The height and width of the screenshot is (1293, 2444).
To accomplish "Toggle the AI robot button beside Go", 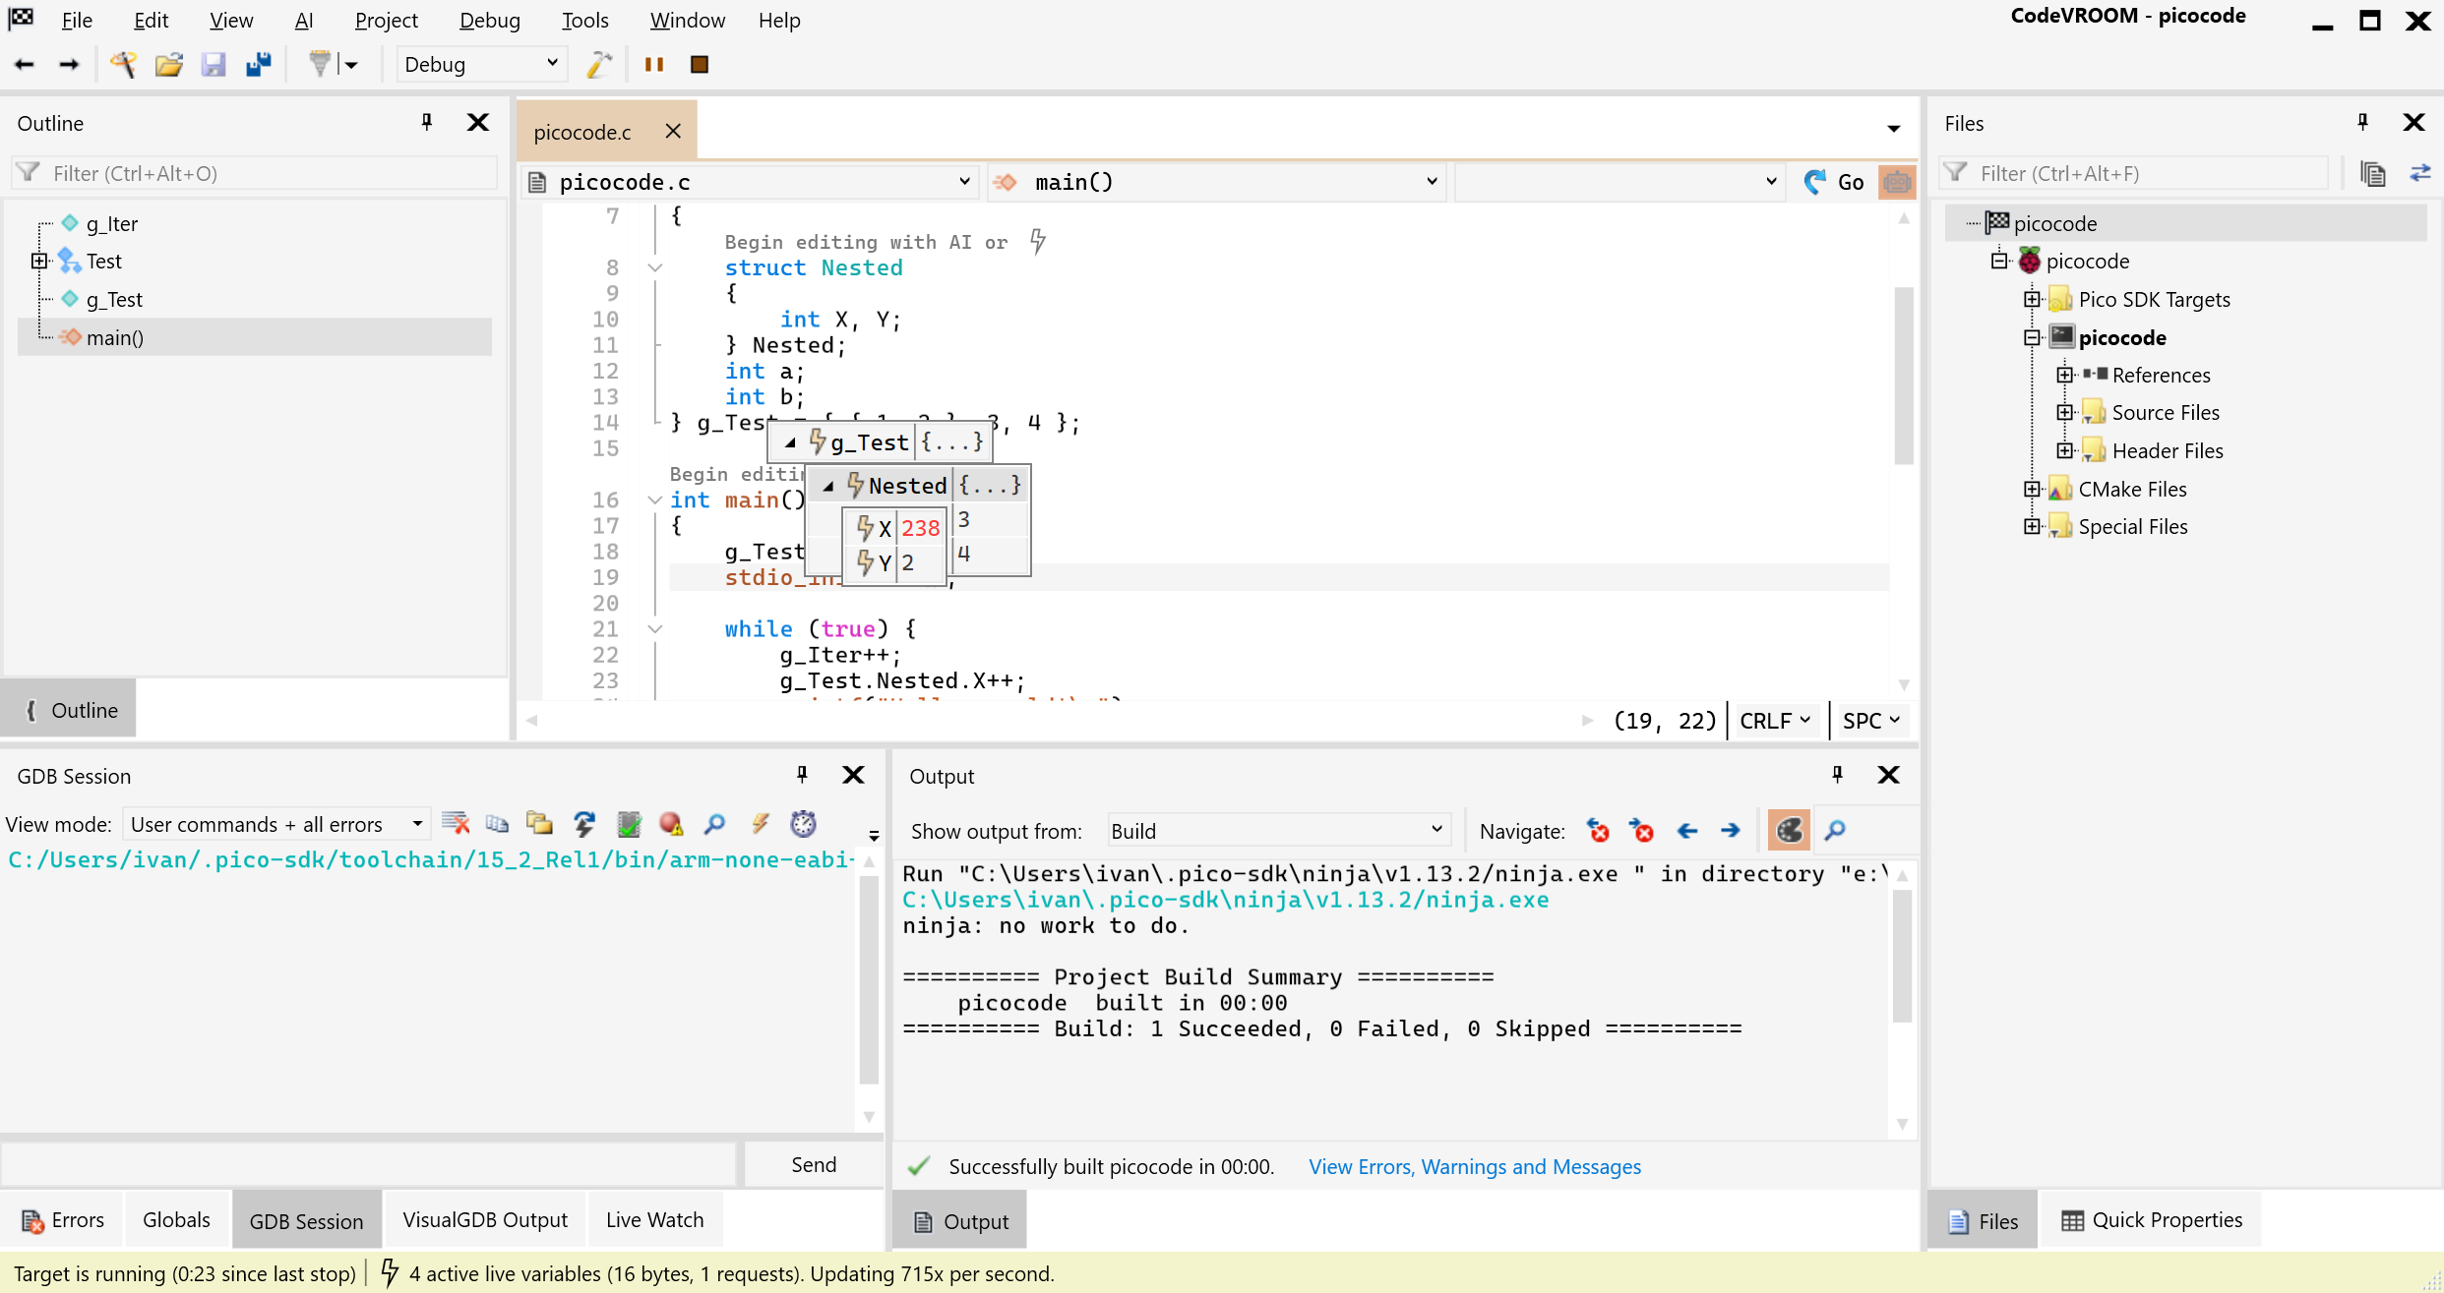I will [x=1897, y=182].
